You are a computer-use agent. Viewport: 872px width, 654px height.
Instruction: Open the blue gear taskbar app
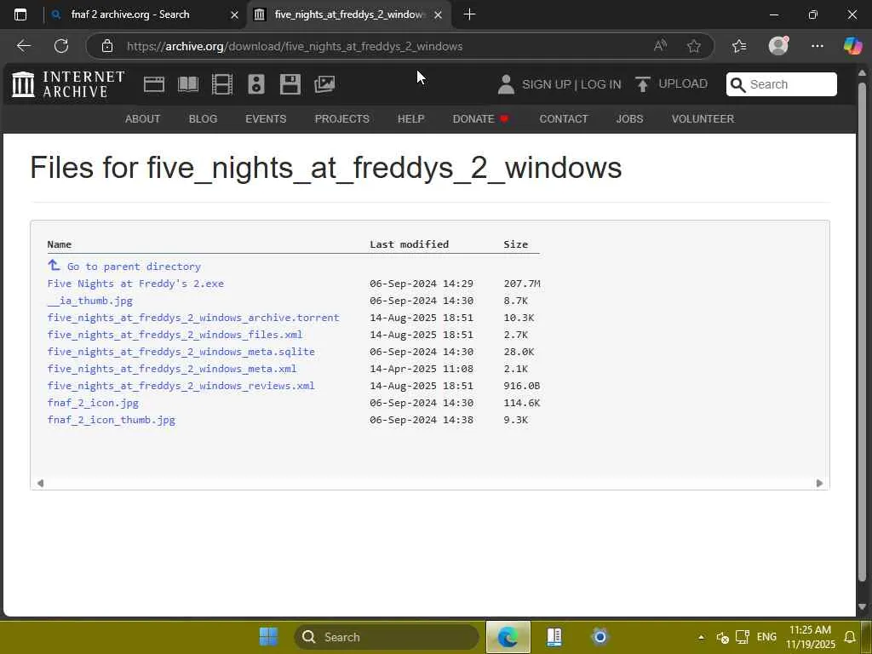click(600, 637)
